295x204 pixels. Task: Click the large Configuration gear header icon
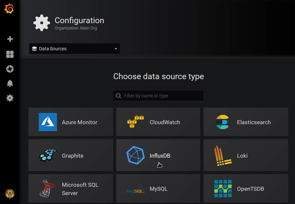tap(42, 23)
